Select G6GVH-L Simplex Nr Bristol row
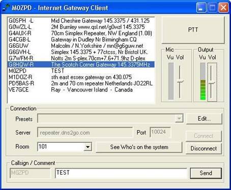Screen dimensions: 231x190 (81, 52)
